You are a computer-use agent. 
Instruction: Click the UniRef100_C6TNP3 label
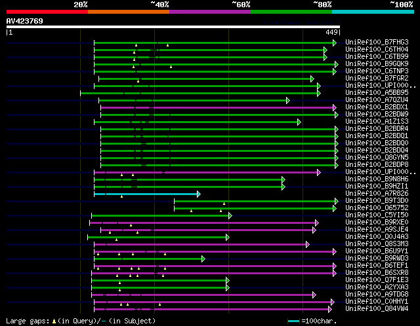(x=377, y=71)
